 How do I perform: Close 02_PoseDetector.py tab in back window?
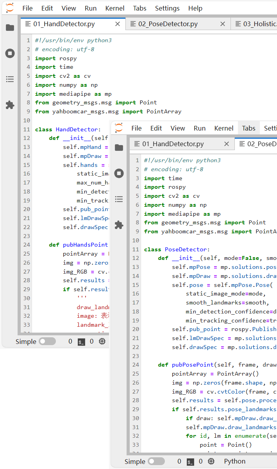[x=223, y=24]
